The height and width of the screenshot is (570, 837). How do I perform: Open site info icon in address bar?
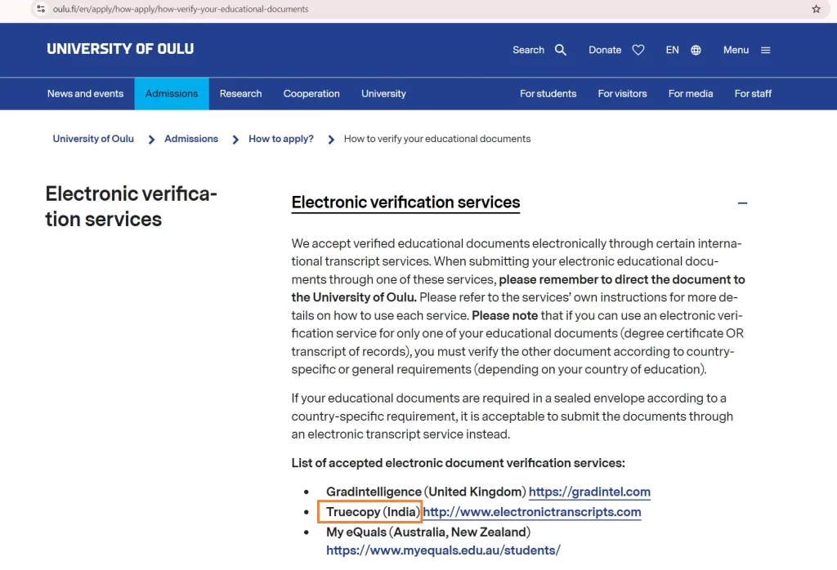[x=41, y=9]
